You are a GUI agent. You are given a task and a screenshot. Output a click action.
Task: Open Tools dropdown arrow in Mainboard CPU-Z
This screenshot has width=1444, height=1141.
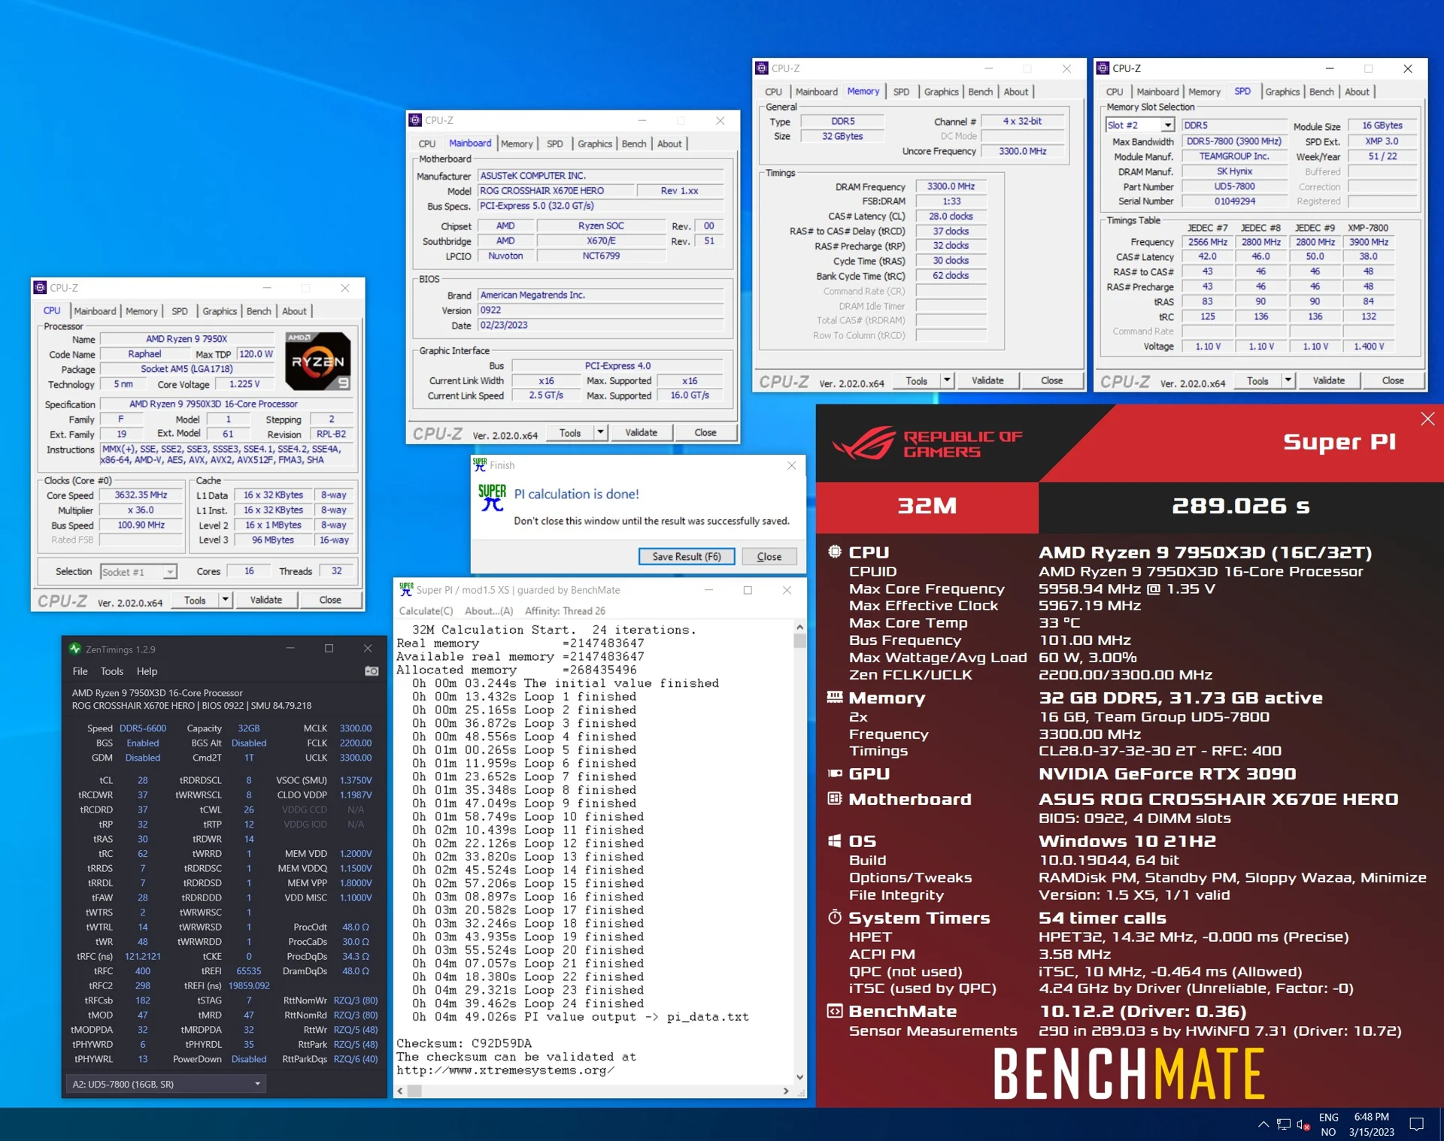pyautogui.click(x=600, y=432)
